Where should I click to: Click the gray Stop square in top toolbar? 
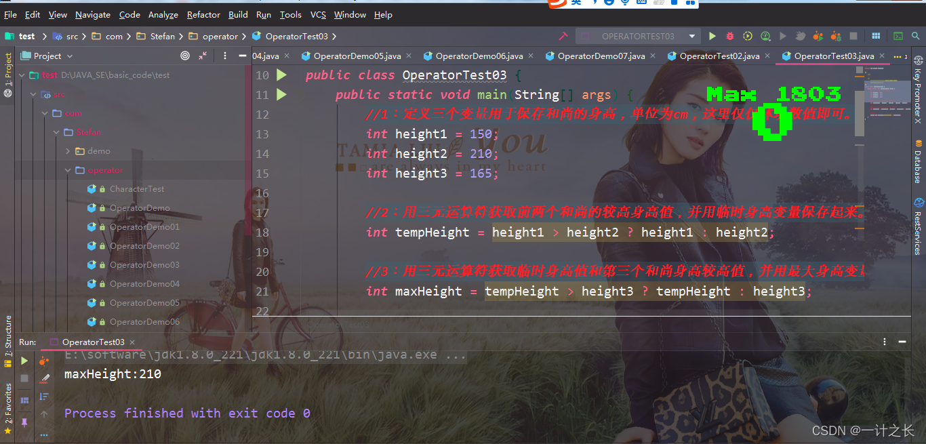(x=853, y=36)
